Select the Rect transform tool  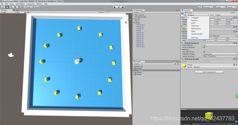coord(19,7)
